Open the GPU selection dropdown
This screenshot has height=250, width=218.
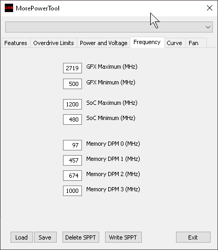(x=109, y=27)
